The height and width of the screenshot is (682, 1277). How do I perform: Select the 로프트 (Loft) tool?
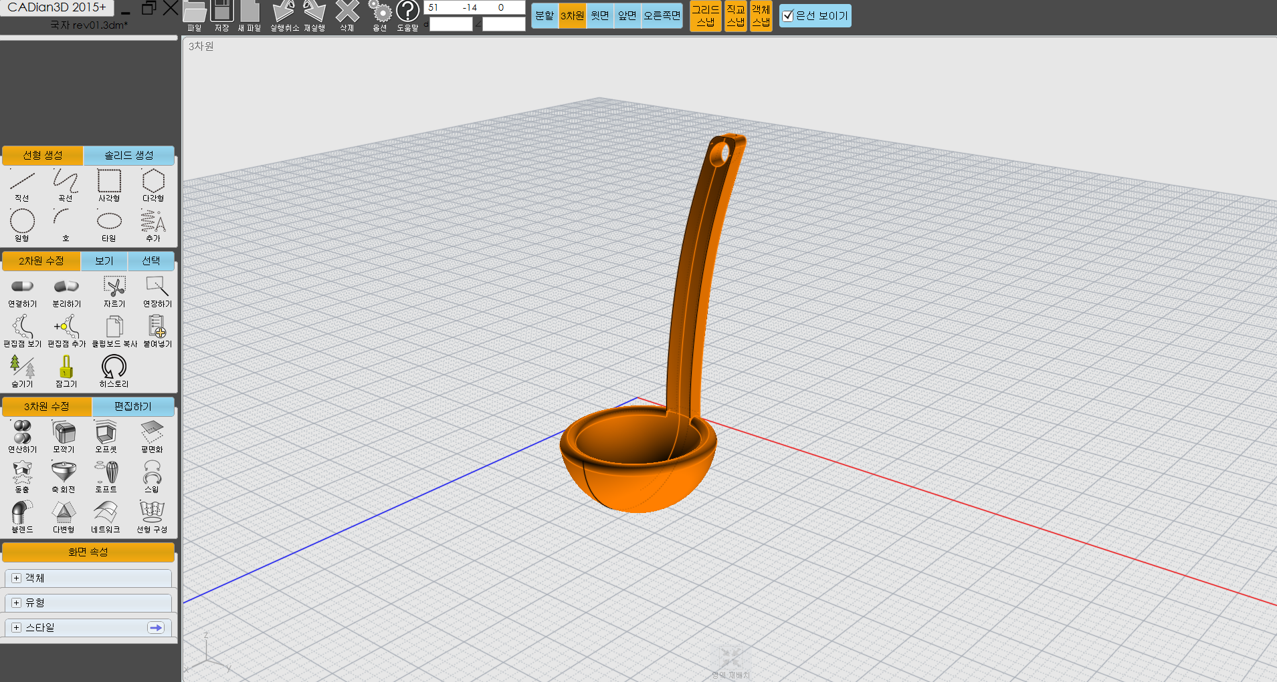tap(106, 472)
